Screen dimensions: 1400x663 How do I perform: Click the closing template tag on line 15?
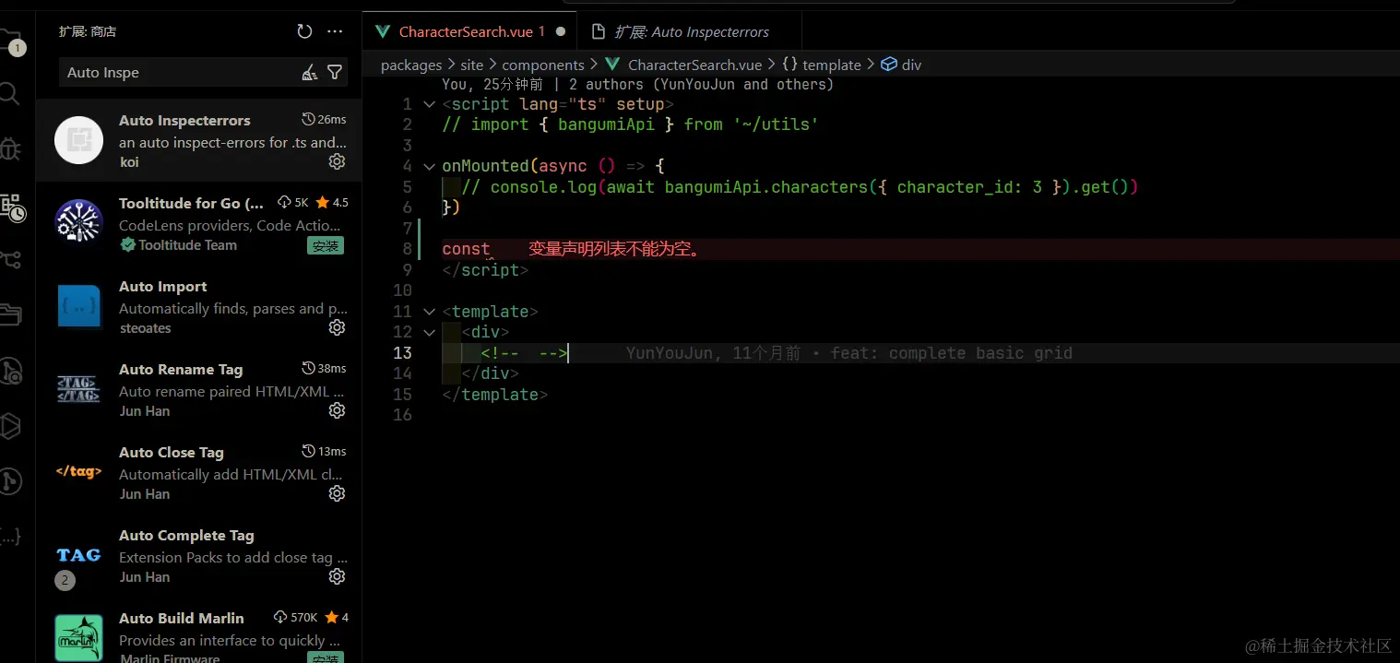(x=495, y=395)
